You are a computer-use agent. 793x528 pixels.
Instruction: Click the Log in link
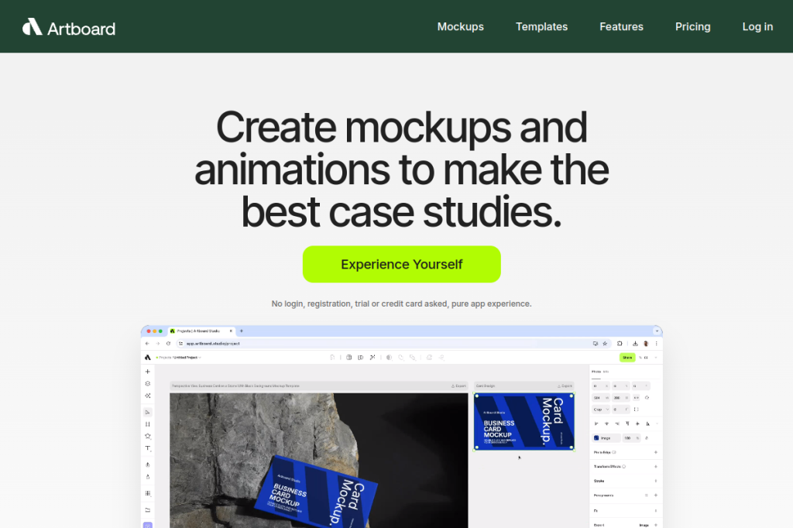tap(757, 27)
